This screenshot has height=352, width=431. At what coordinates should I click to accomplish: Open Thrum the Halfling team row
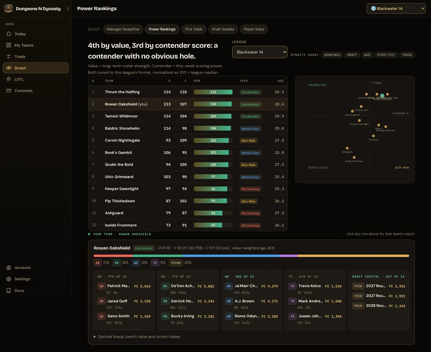tap(188, 92)
